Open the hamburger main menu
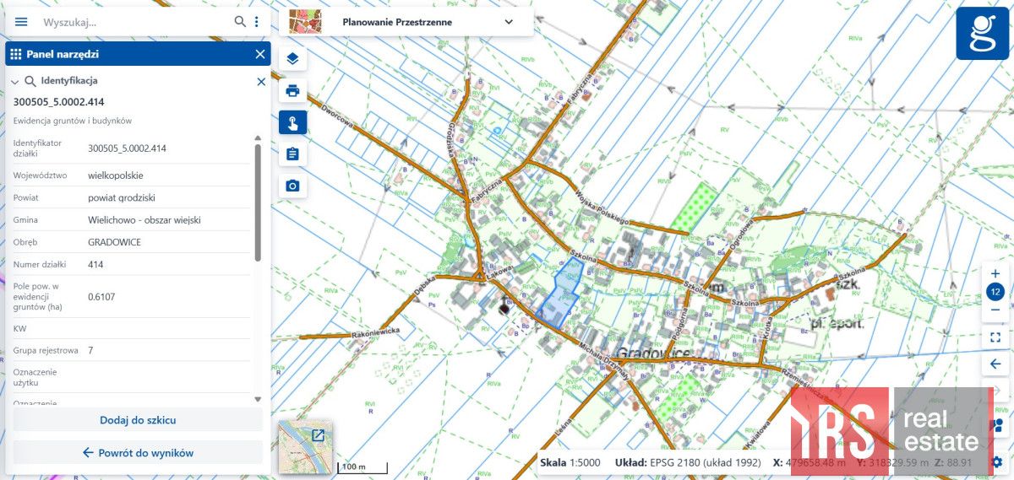The height and width of the screenshot is (480, 1014). [x=21, y=22]
